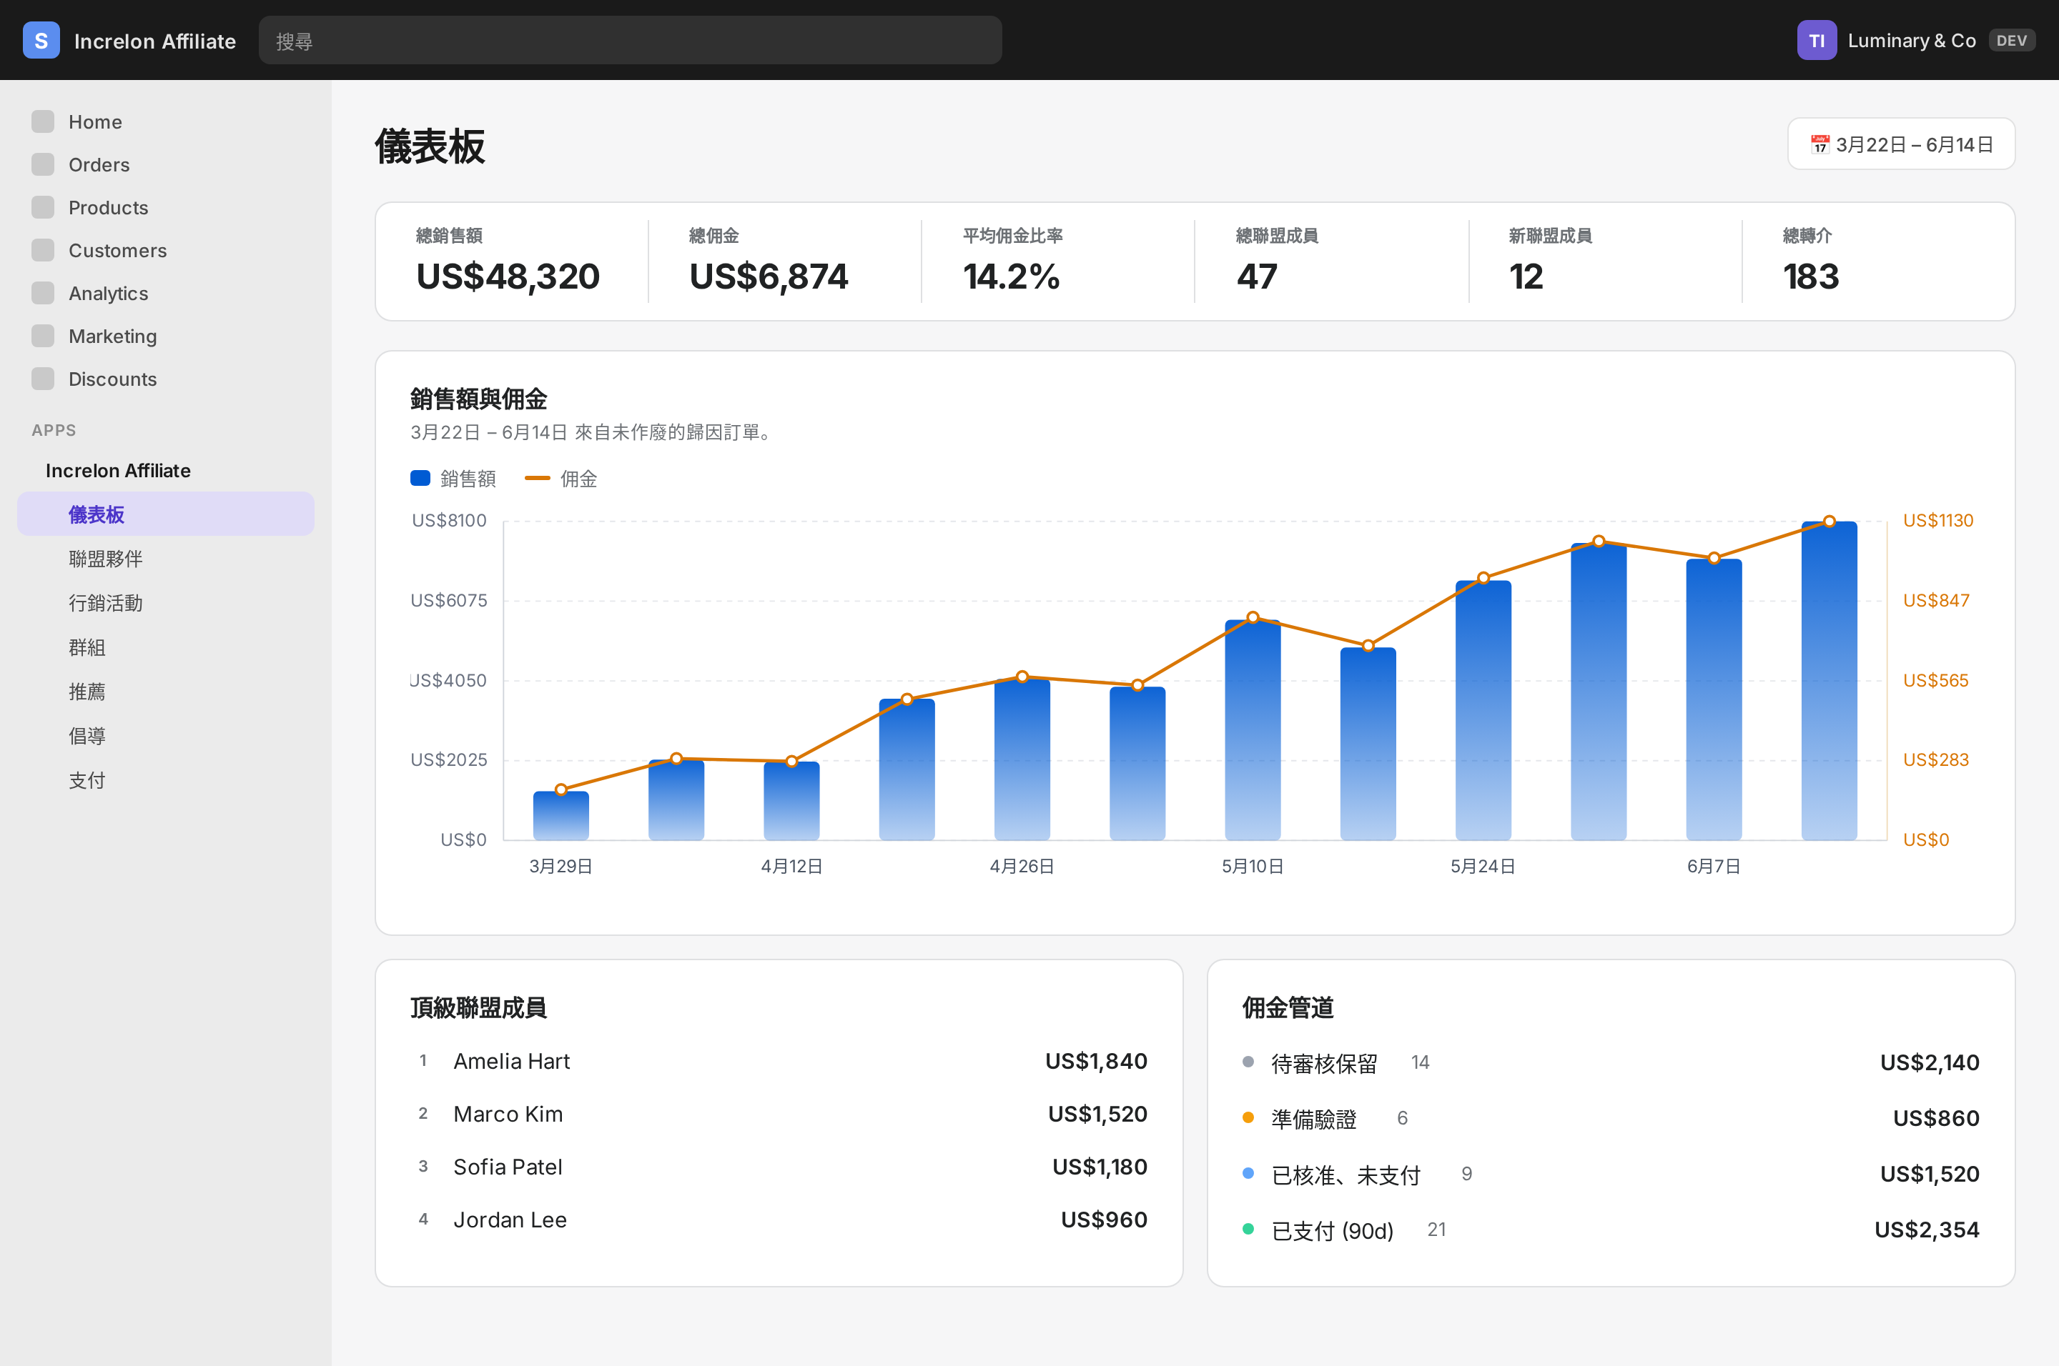This screenshot has height=1366, width=2059.
Task: Click the 5月24日 commission data point
Action: click(x=1483, y=577)
